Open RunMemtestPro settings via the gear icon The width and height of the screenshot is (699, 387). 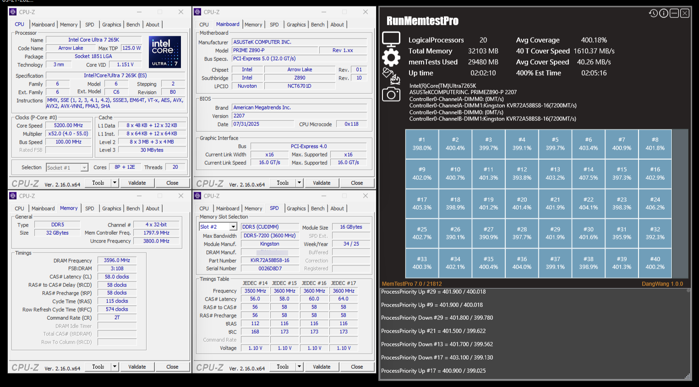pyautogui.click(x=391, y=57)
